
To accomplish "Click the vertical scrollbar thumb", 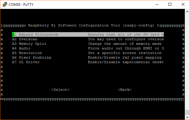I will tap(187, 112).
